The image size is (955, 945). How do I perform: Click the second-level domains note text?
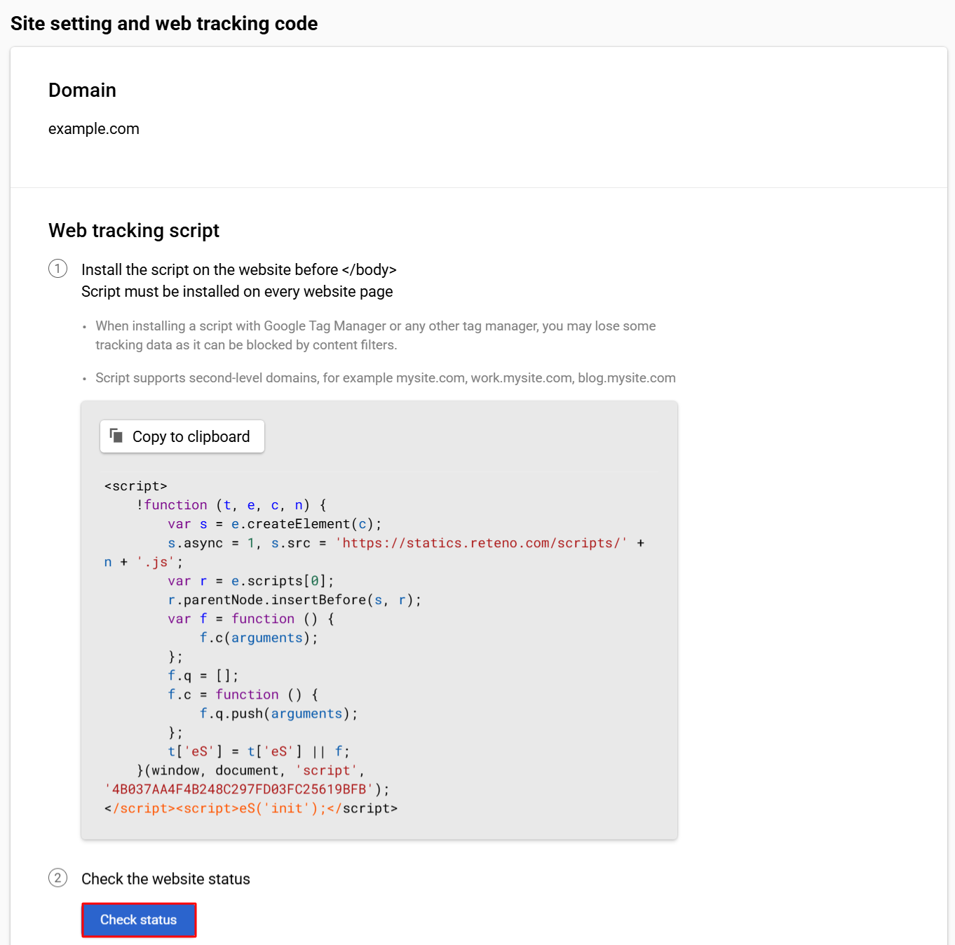tap(386, 378)
